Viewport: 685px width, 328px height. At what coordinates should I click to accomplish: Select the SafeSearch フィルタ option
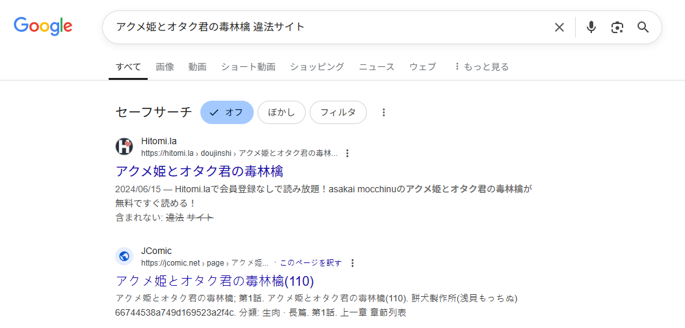coord(338,112)
